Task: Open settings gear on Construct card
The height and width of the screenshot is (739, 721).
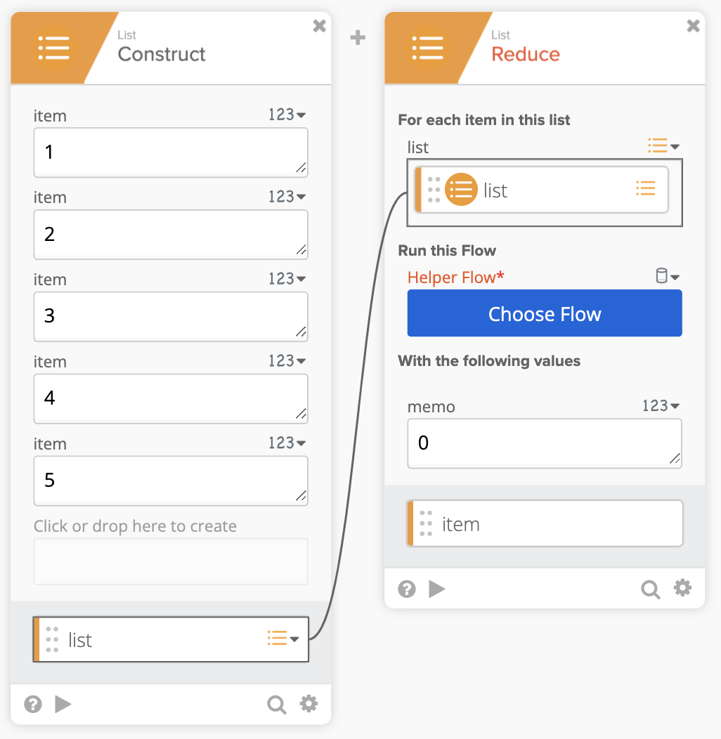Action: pyautogui.click(x=309, y=704)
